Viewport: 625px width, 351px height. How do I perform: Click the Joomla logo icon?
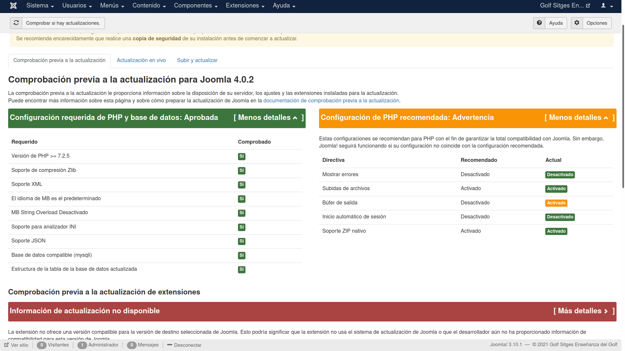tap(13, 6)
